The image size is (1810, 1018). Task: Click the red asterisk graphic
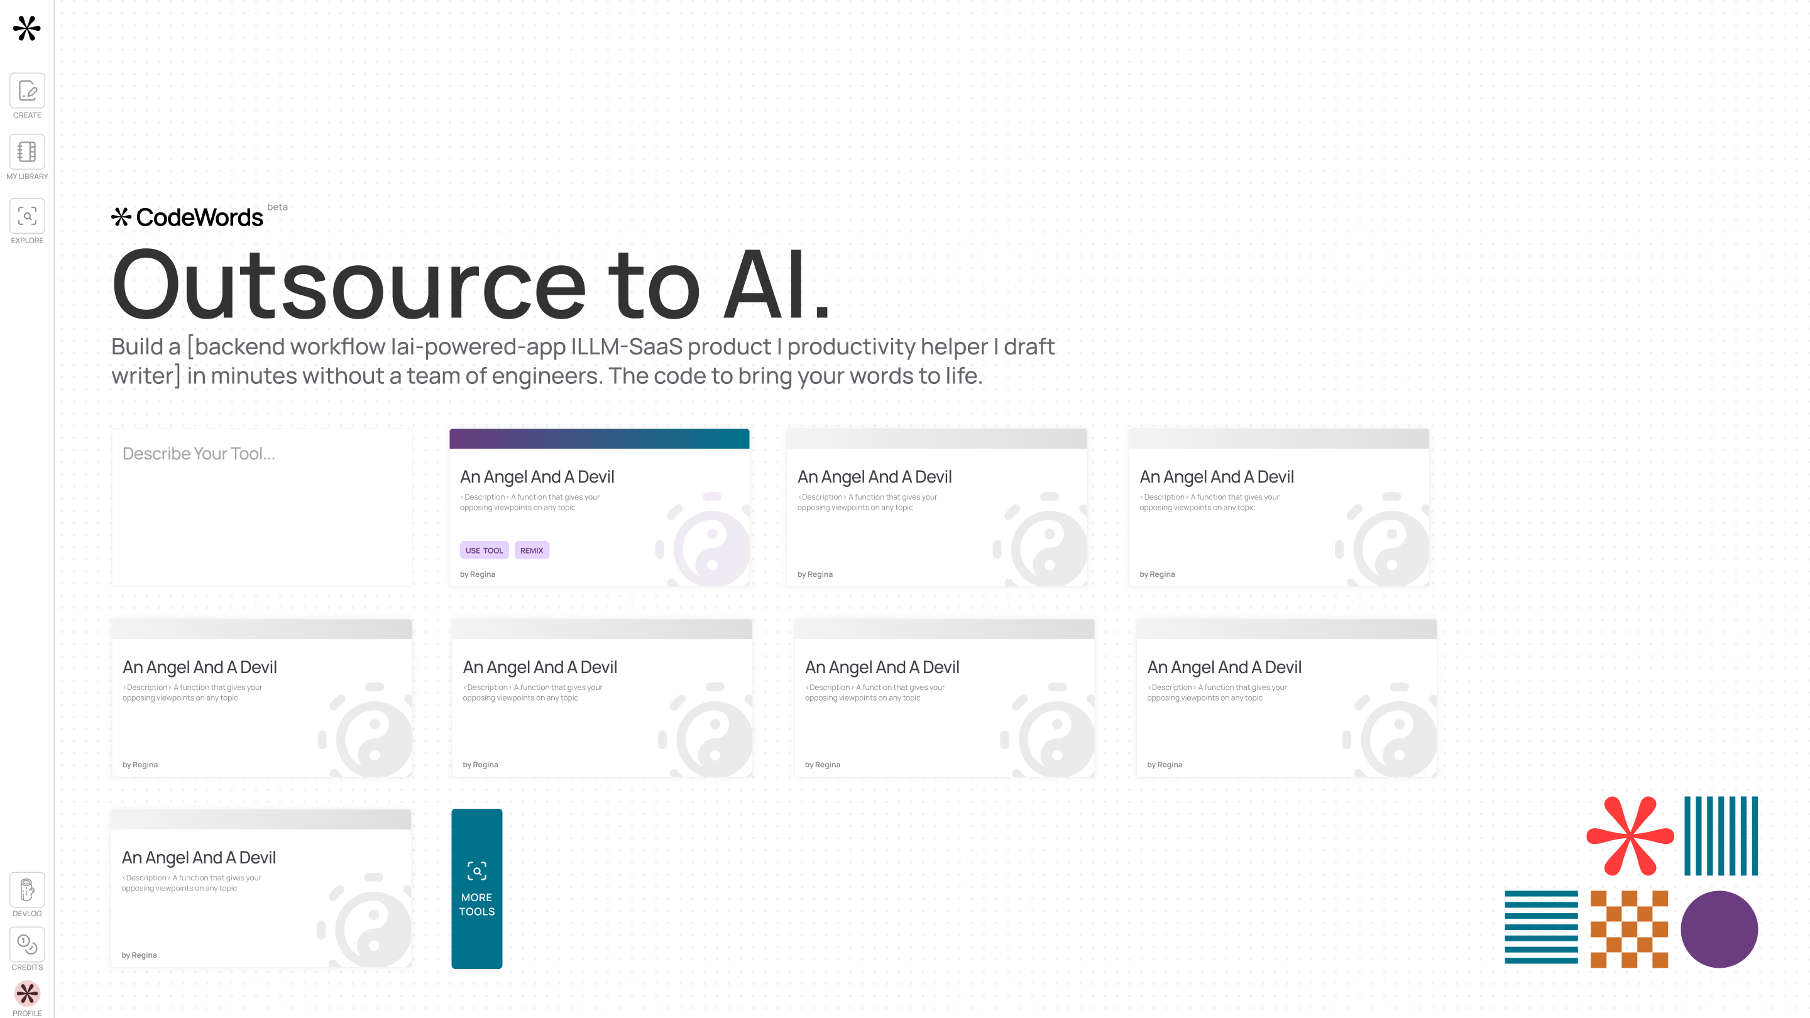pyautogui.click(x=1630, y=835)
